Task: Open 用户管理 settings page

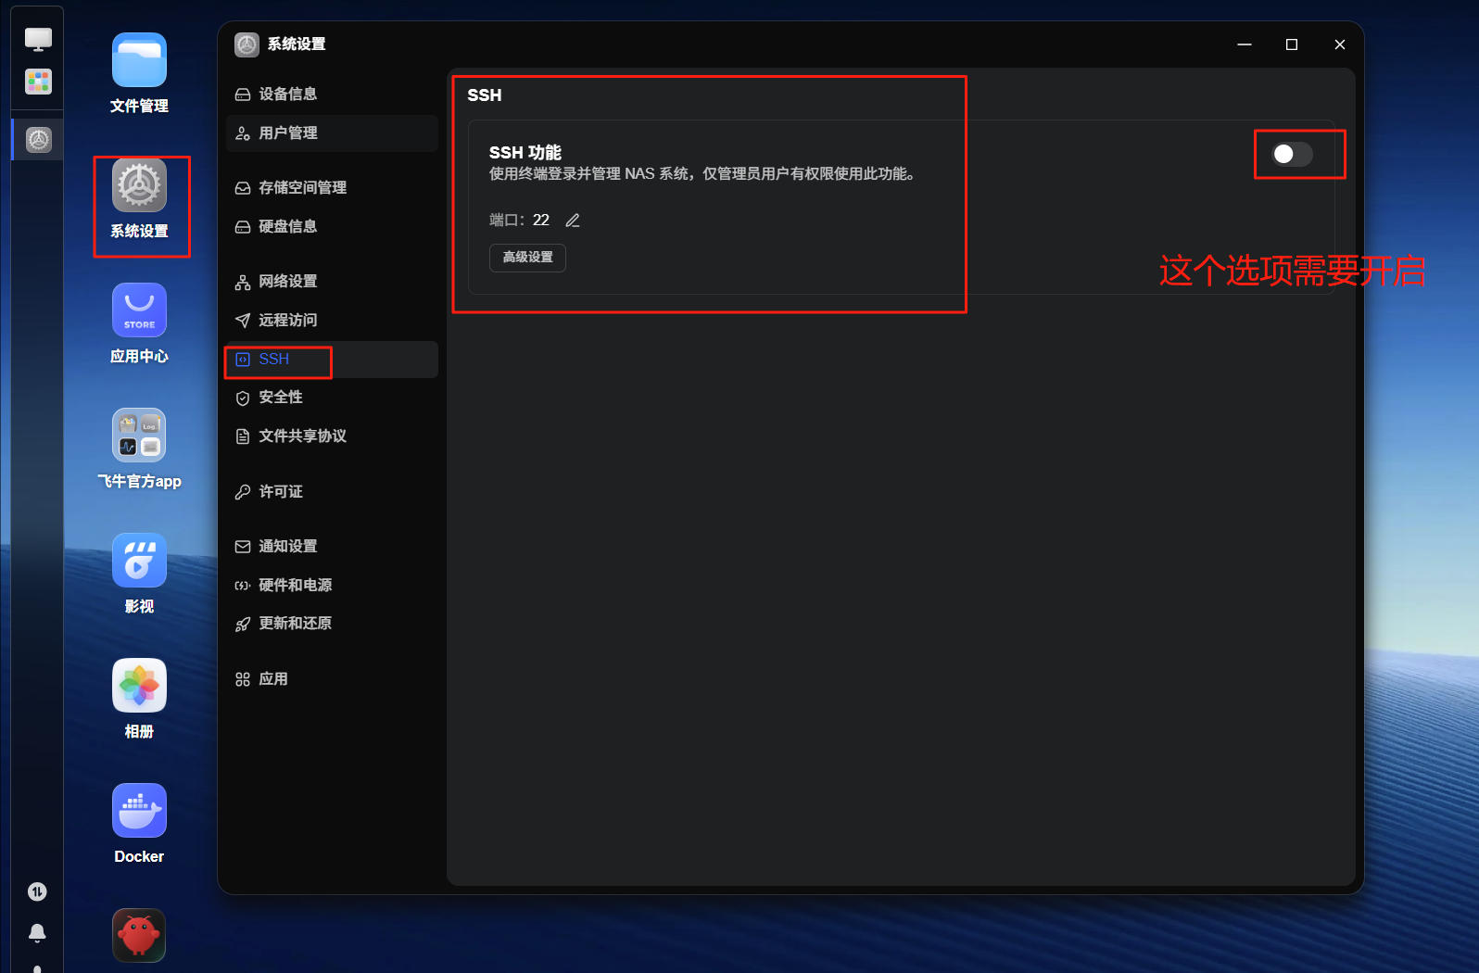Action: pyautogui.click(x=332, y=133)
